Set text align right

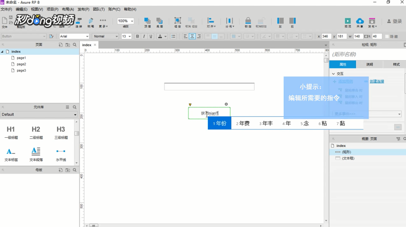pyautogui.click(x=199, y=37)
